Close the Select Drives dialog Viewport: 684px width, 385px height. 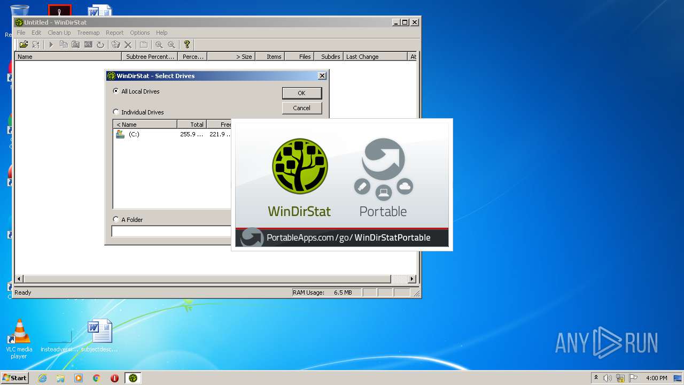[x=322, y=76]
